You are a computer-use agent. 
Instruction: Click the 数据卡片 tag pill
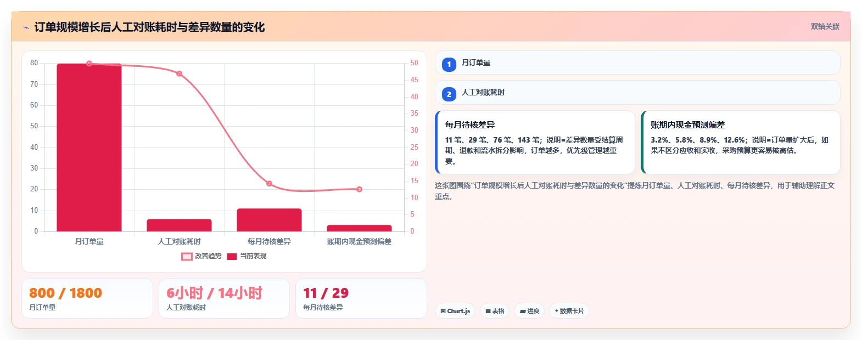click(x=569, y=311)
